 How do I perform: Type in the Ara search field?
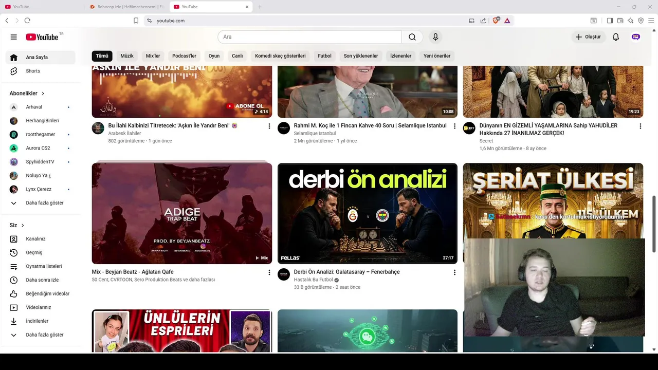click(x=309, y=37)
